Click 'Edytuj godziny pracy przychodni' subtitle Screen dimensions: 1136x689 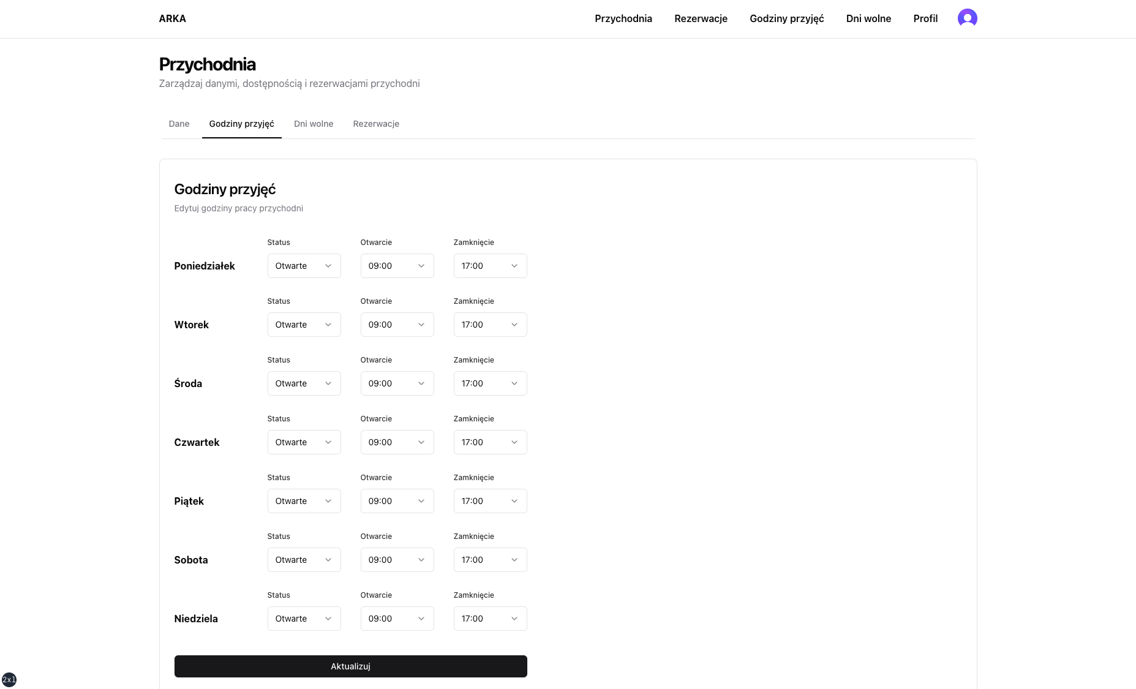(238, 208)
